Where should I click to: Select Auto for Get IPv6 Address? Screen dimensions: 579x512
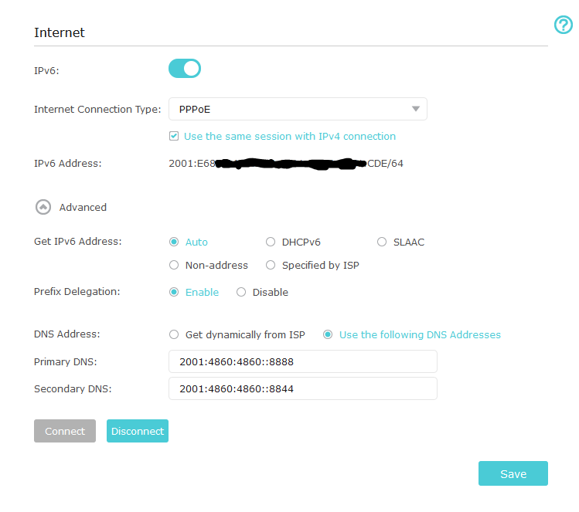(x=174, y=242)
